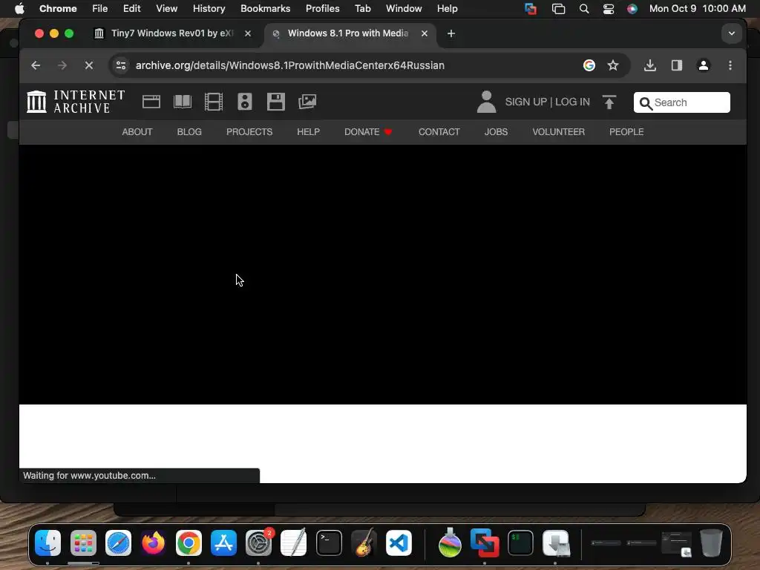Open Chrome profile avatar button
Viewport: 760px width, 570px height.
coord(704,65)
